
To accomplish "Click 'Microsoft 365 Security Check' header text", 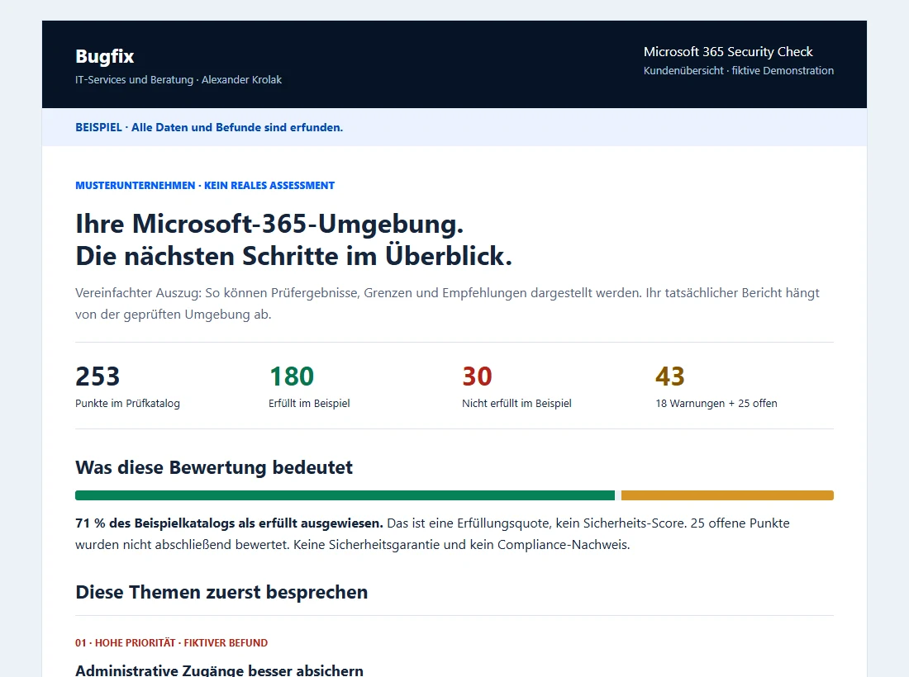I will pyautogui.click(x=728, y=51).
